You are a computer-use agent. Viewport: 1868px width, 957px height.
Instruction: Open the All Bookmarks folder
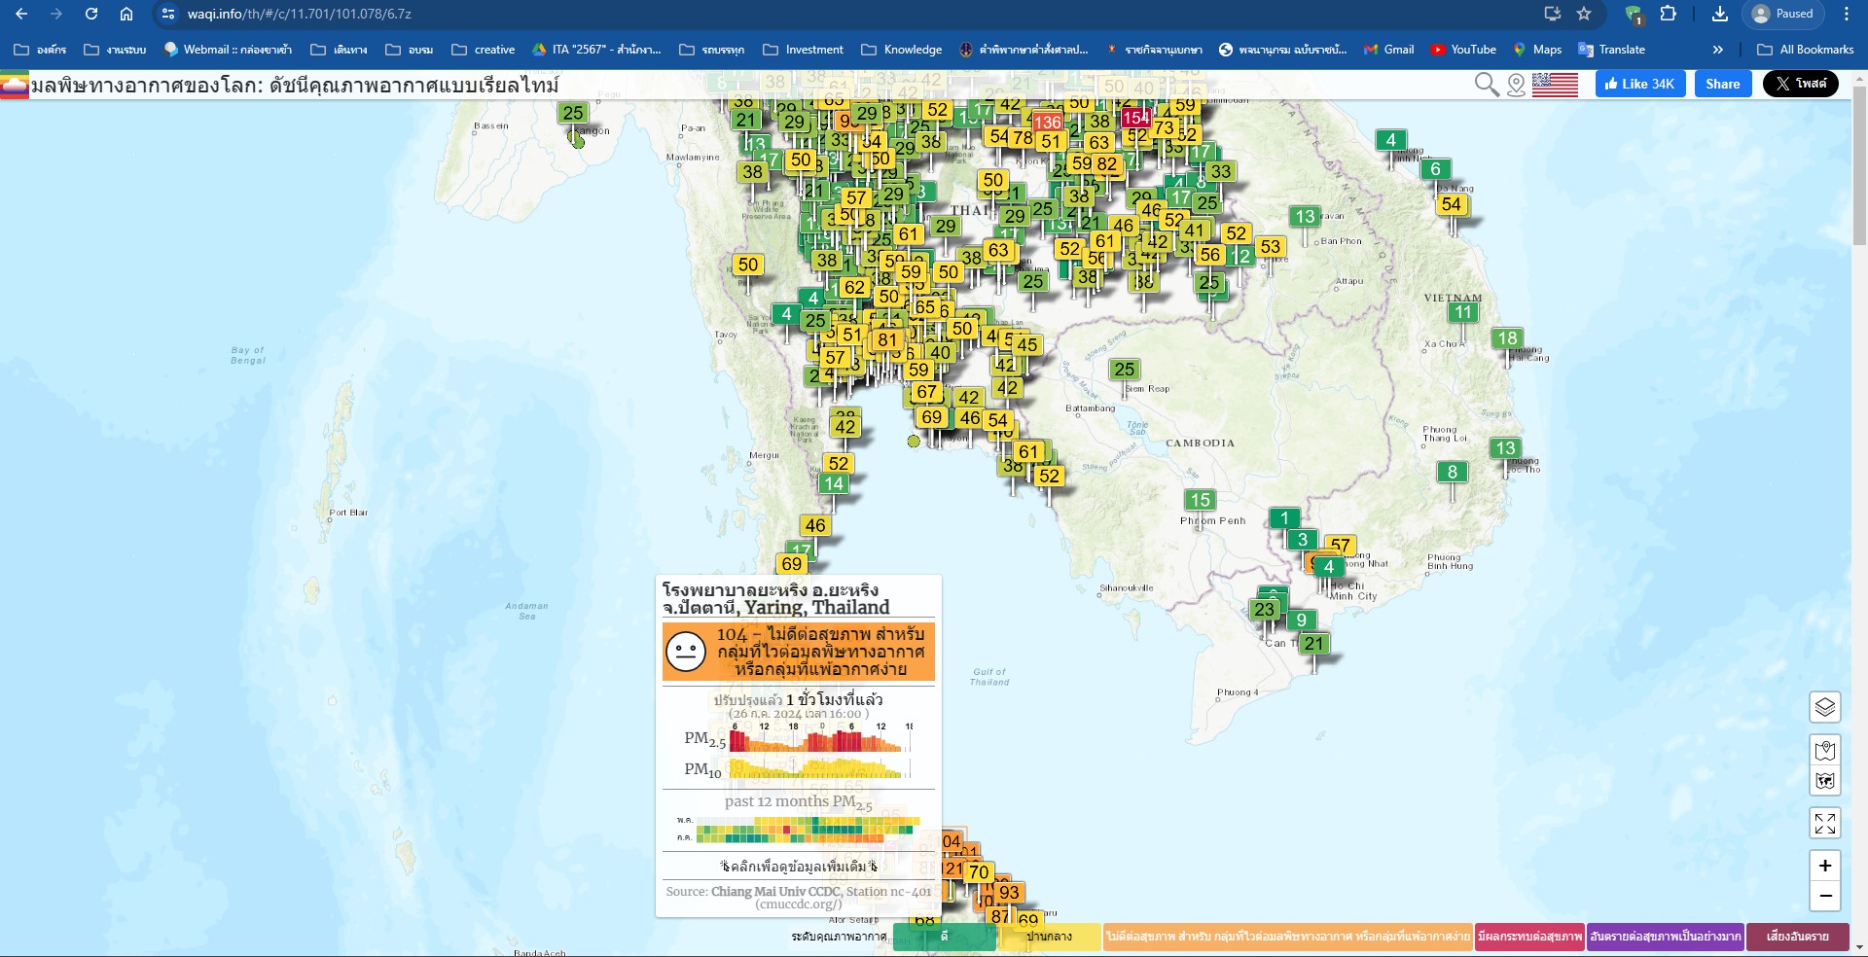coord(1806,50)
